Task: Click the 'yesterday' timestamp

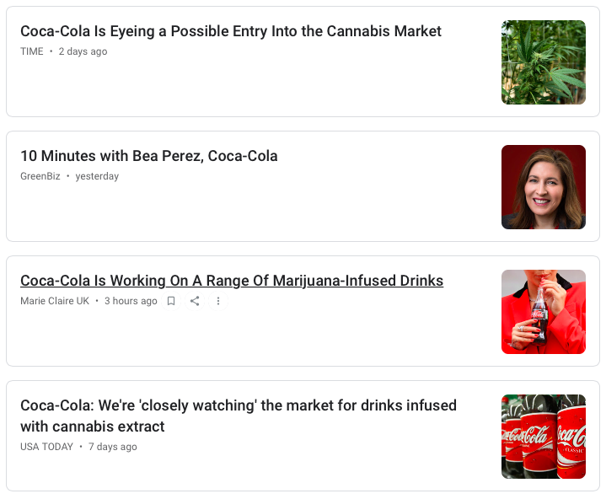Action: [97, 176]
